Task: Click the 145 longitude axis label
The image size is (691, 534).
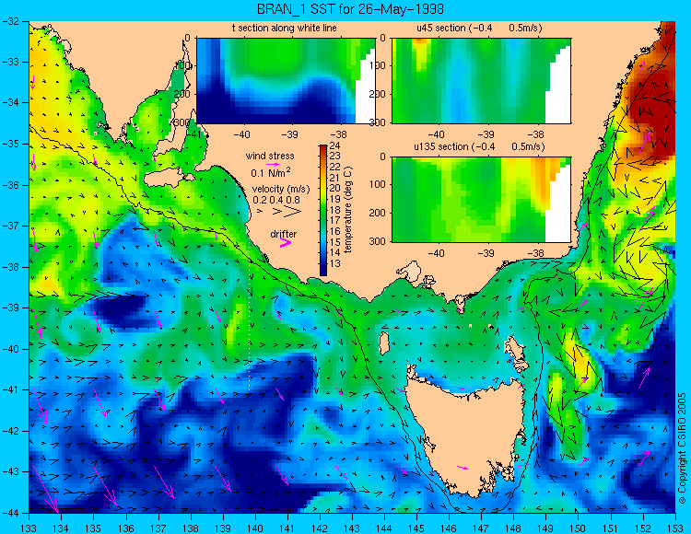Action: tap(416, 527)
